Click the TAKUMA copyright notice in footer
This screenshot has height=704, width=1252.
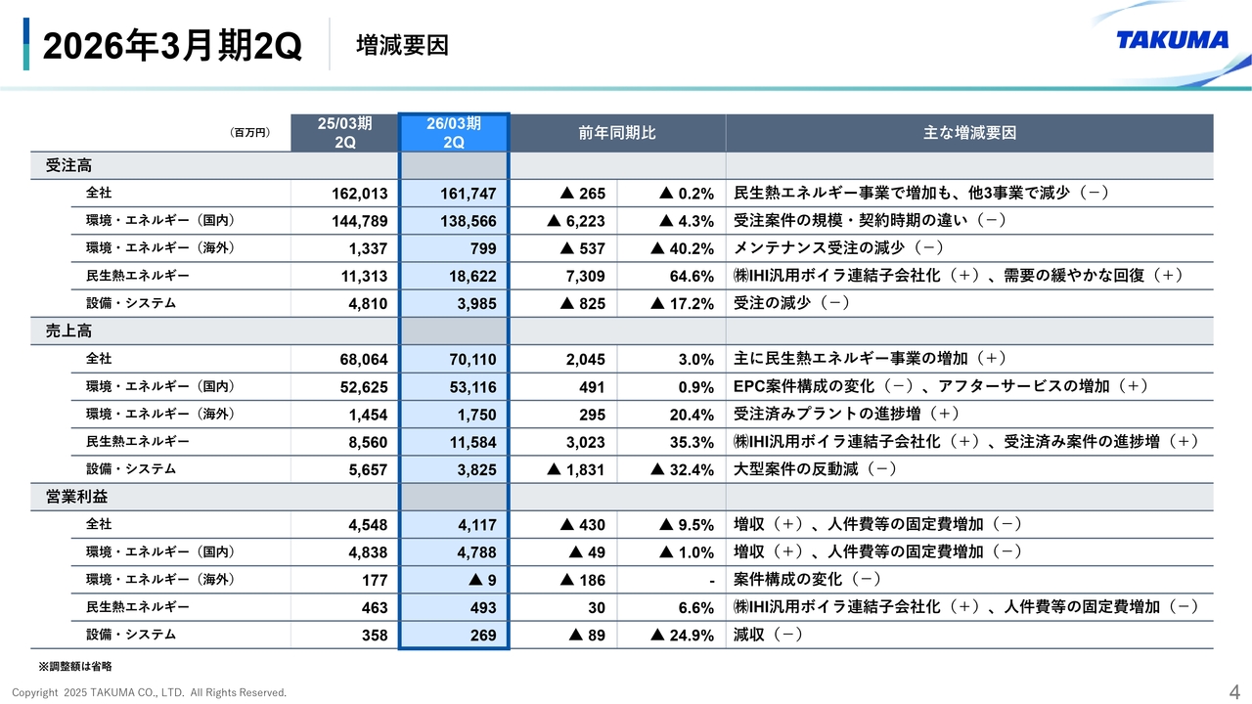[150, 692]
